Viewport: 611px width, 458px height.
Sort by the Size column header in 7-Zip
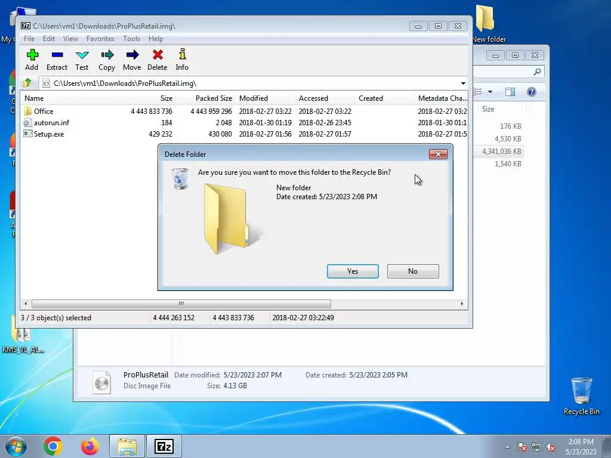[x=146, y=98]
